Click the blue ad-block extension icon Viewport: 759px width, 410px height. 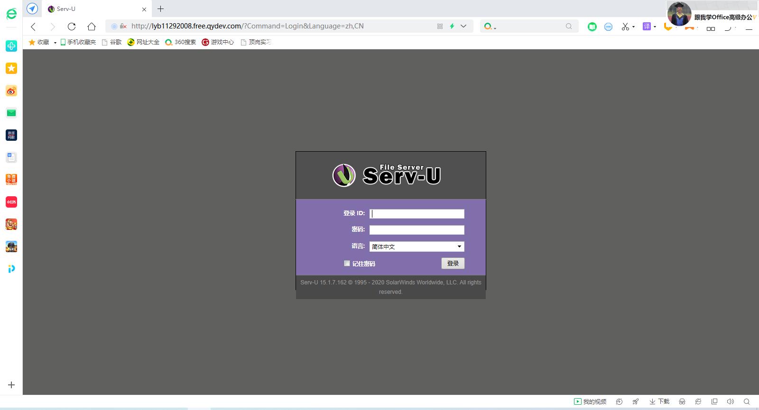(x=608, y=27)
